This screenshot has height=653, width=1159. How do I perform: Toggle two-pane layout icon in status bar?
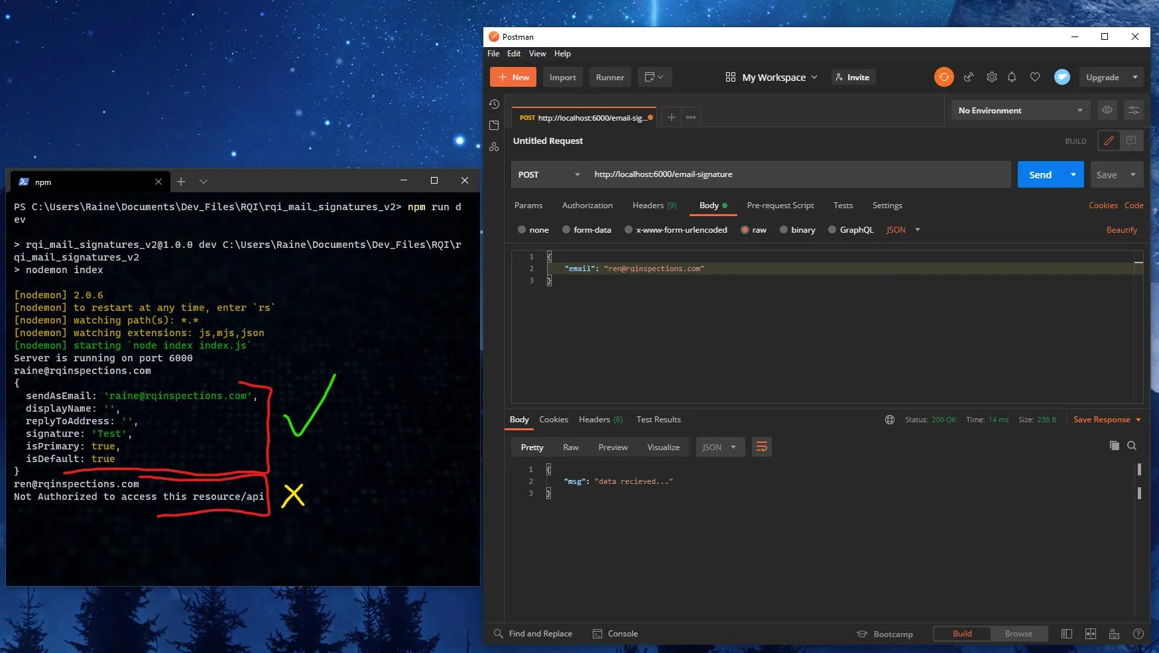(x=1090, y=634)
